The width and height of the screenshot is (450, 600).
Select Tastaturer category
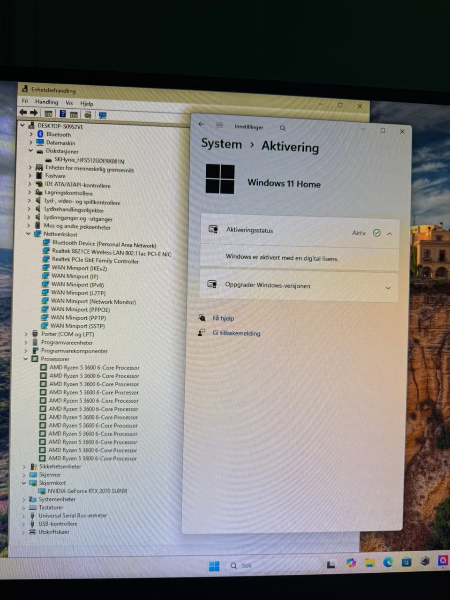(x=51, y=507)
